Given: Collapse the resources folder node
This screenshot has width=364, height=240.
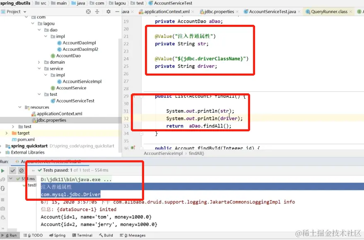Looking at the screenshot, I should 20,107.
